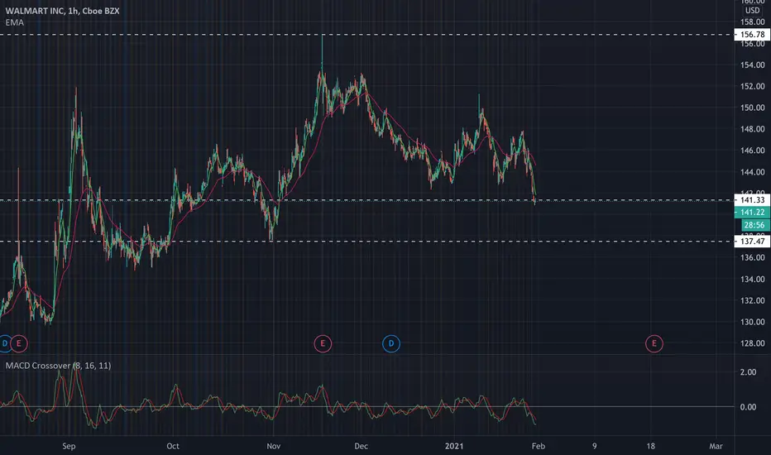Click the Nov date on the time axis

273,446
